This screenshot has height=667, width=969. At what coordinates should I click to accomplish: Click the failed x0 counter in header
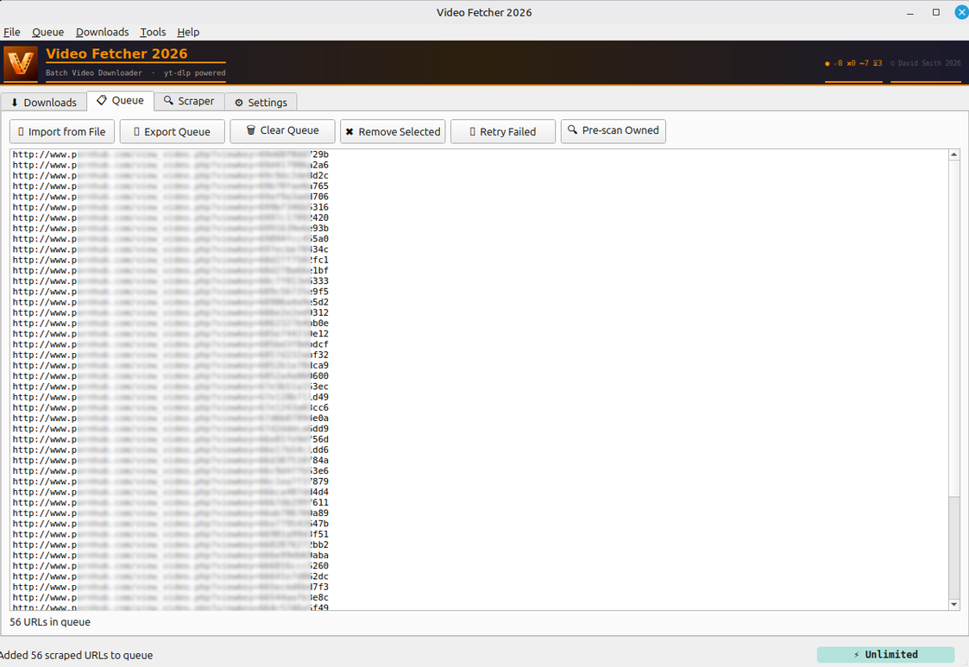(x=852, y=63)
